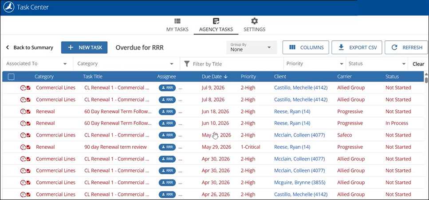The height and width of the screenshot is (200, 429).
Task: Click the note icon in the Jun 10, 2026 row
Action: coord(28,123)
